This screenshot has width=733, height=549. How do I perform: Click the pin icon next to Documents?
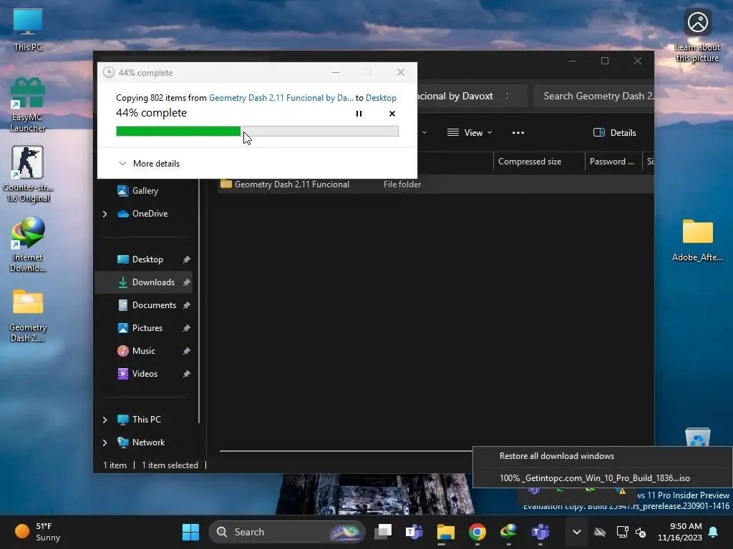(187, 305)
